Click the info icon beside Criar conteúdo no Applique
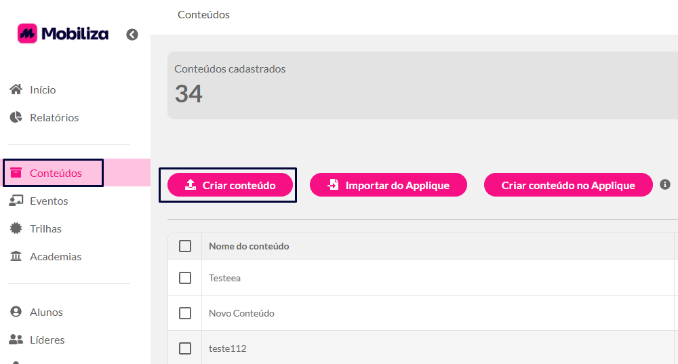The image size is (678, 364). [665, 184]
